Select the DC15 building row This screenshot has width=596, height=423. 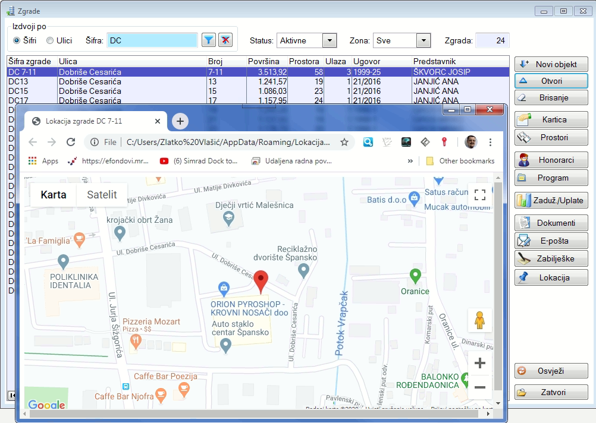pos(258,91)
